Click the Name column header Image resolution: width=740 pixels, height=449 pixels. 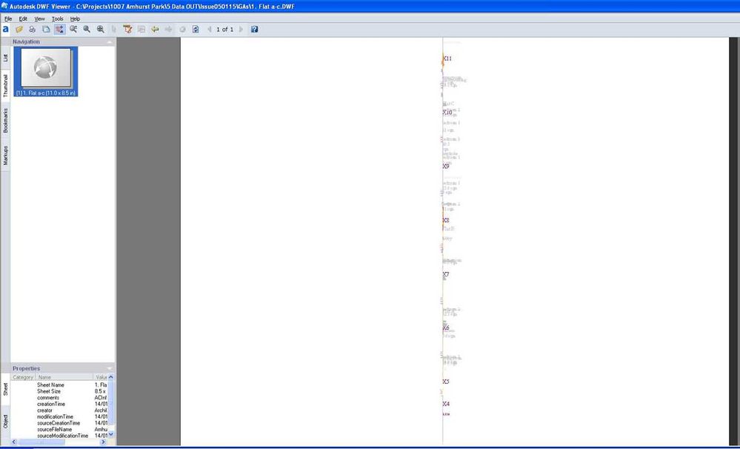[x=64, y=377]
